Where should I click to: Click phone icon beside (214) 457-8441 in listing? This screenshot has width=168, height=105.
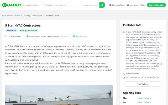point(6,36)
